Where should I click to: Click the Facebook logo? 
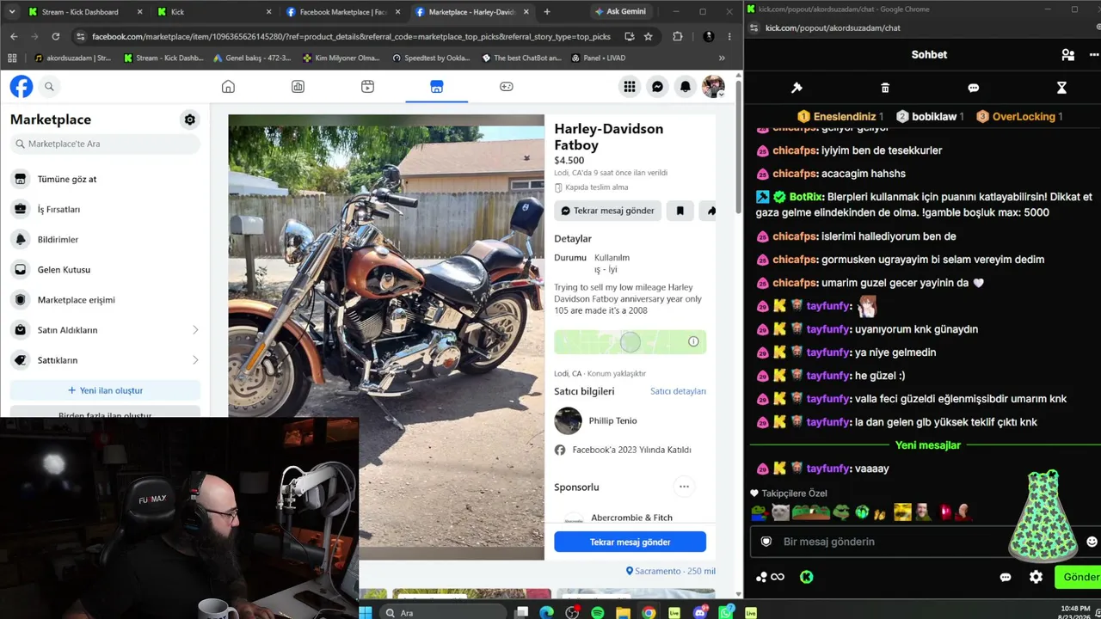22,86
